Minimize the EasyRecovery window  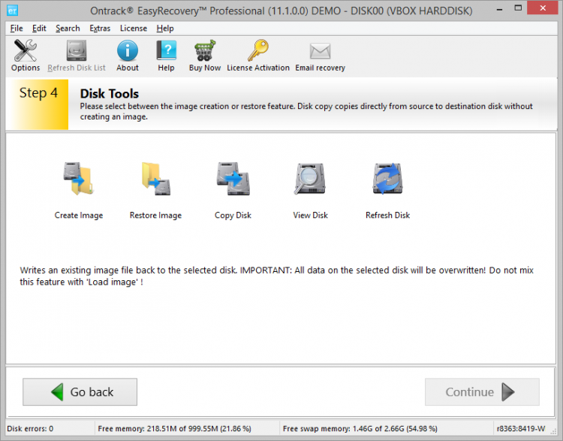499,9
